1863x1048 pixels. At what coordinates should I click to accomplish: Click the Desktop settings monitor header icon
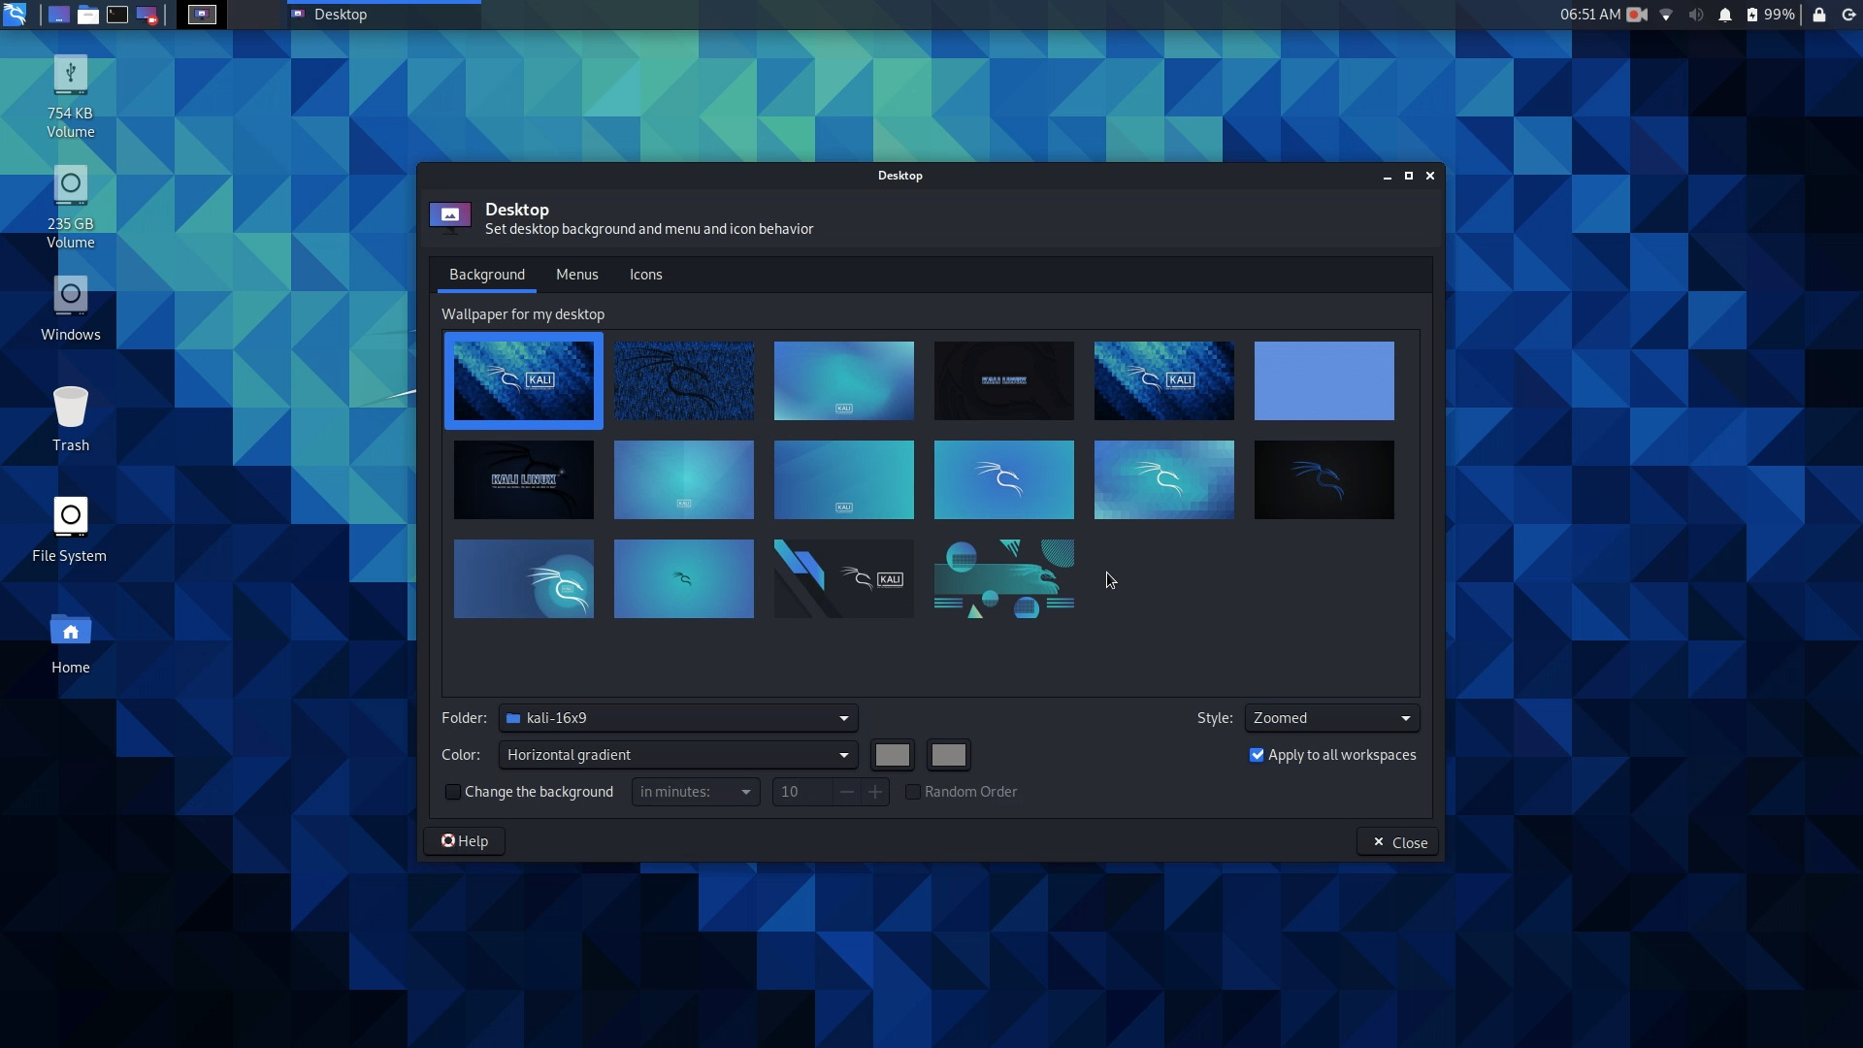point(450,217)
